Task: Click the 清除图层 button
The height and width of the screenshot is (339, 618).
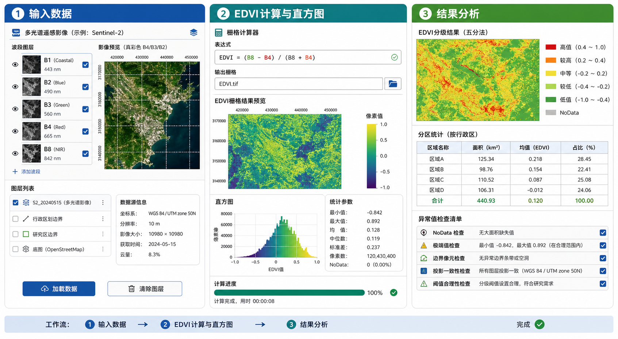Action: [x=145, y=289]
